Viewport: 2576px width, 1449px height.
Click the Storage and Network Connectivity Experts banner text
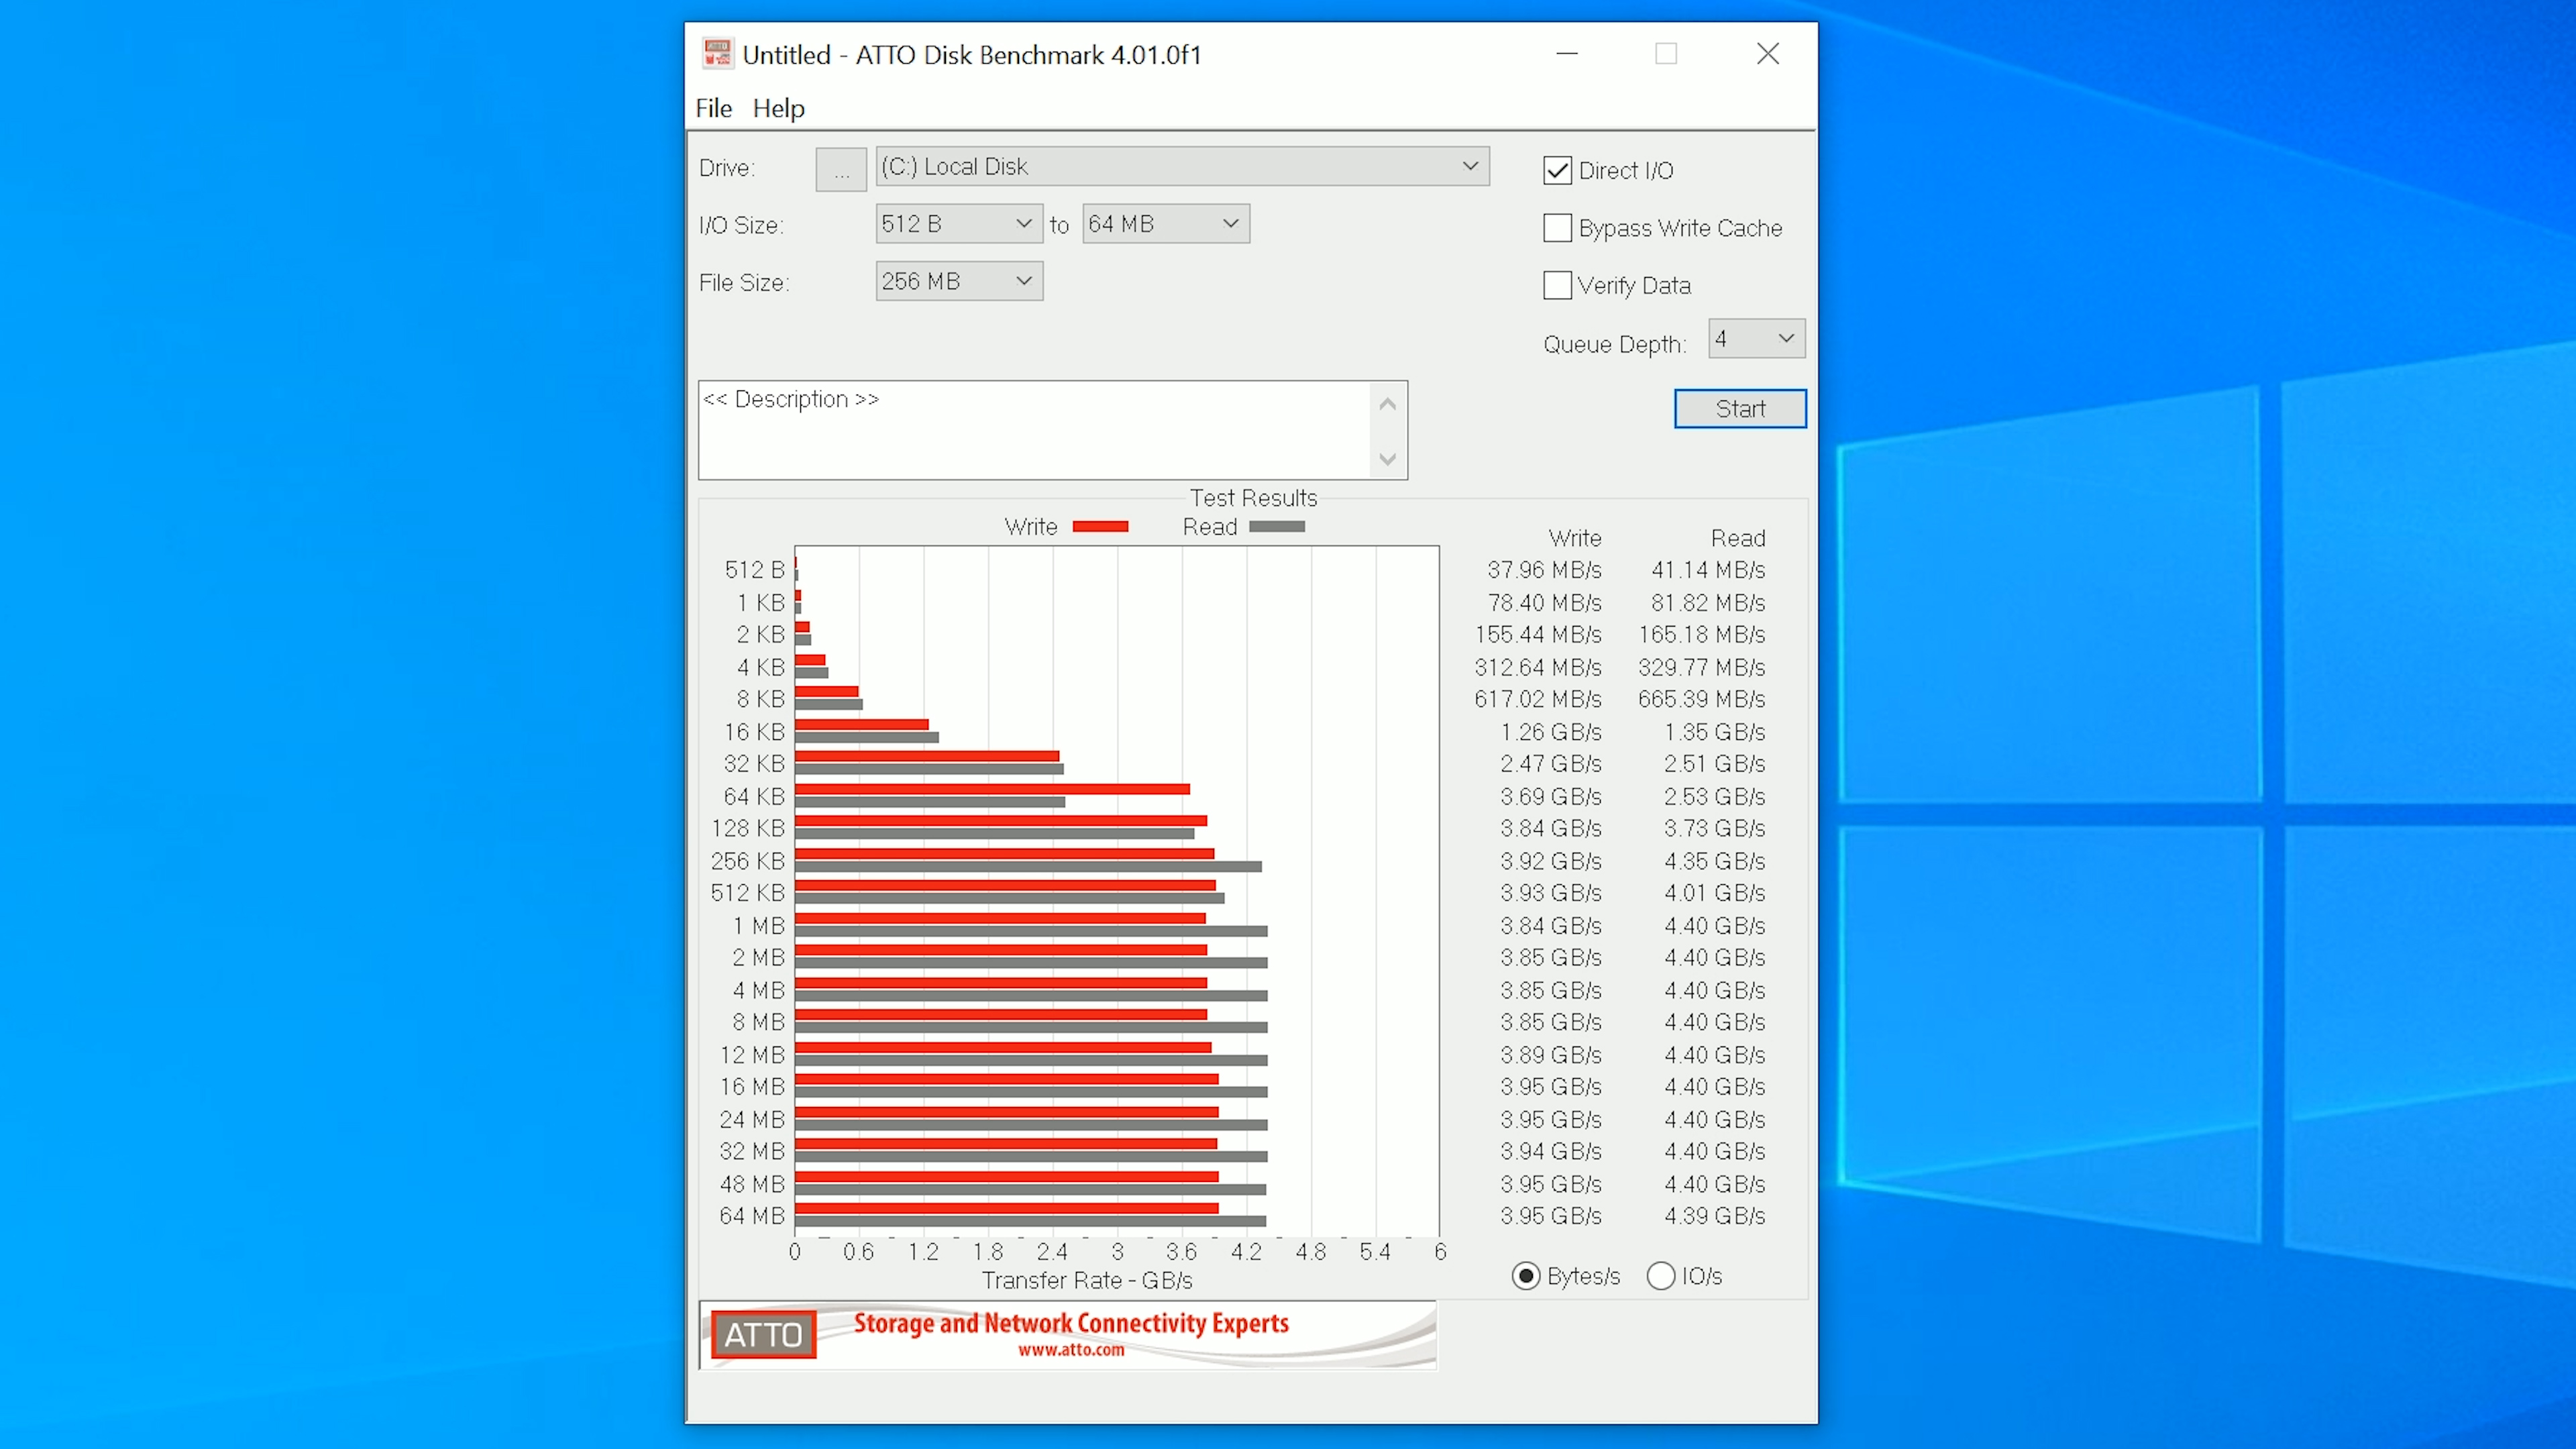1071,1323
